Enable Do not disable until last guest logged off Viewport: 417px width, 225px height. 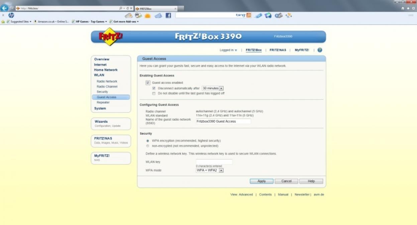tap(154, 94)
